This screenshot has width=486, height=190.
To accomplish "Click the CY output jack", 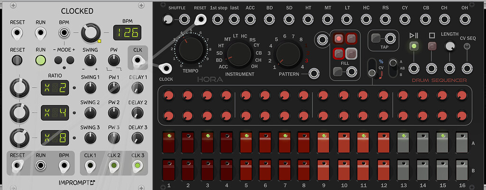I will coord(405,19).
